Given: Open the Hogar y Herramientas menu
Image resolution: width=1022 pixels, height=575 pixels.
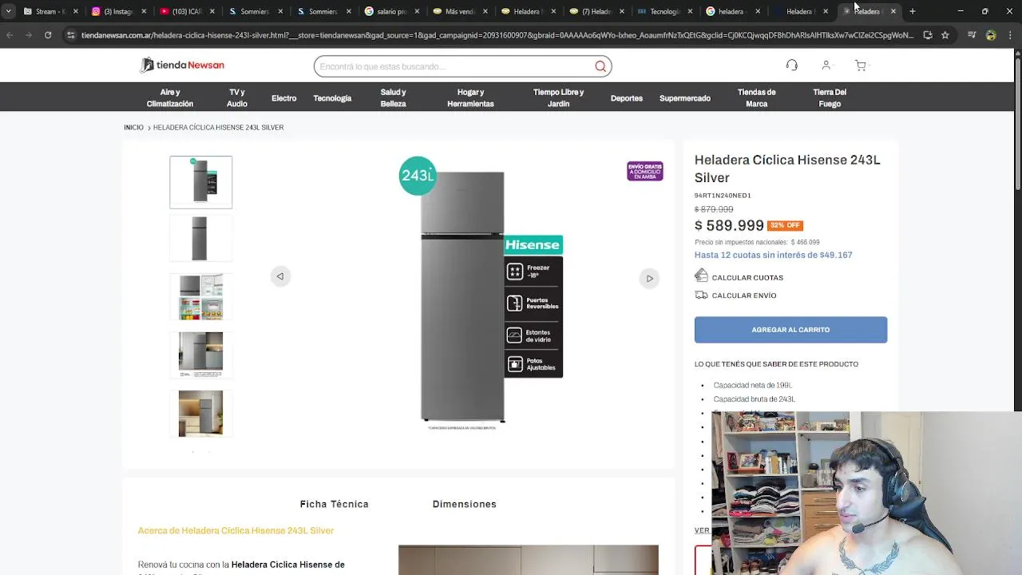Looking at the screenshot, I should point(470,98).
